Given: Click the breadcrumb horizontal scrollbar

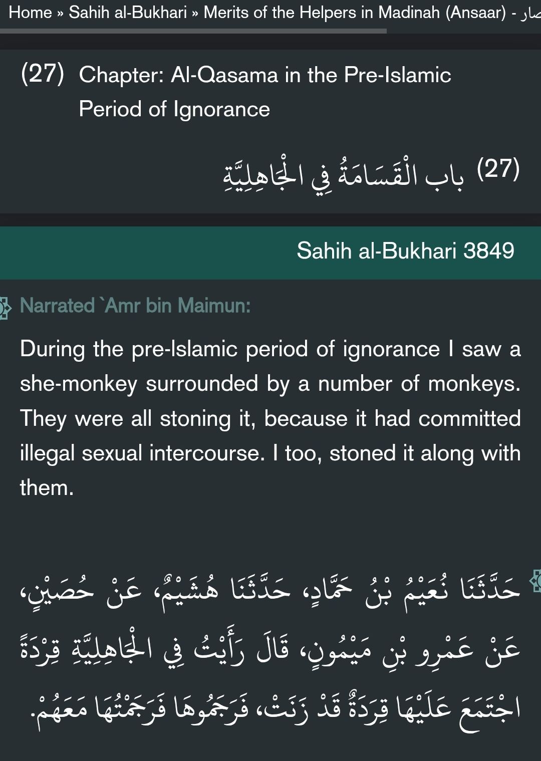Looking at the screenshot, I should coord(193,31).
